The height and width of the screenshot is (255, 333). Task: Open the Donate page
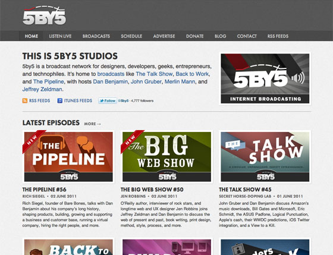195,36
